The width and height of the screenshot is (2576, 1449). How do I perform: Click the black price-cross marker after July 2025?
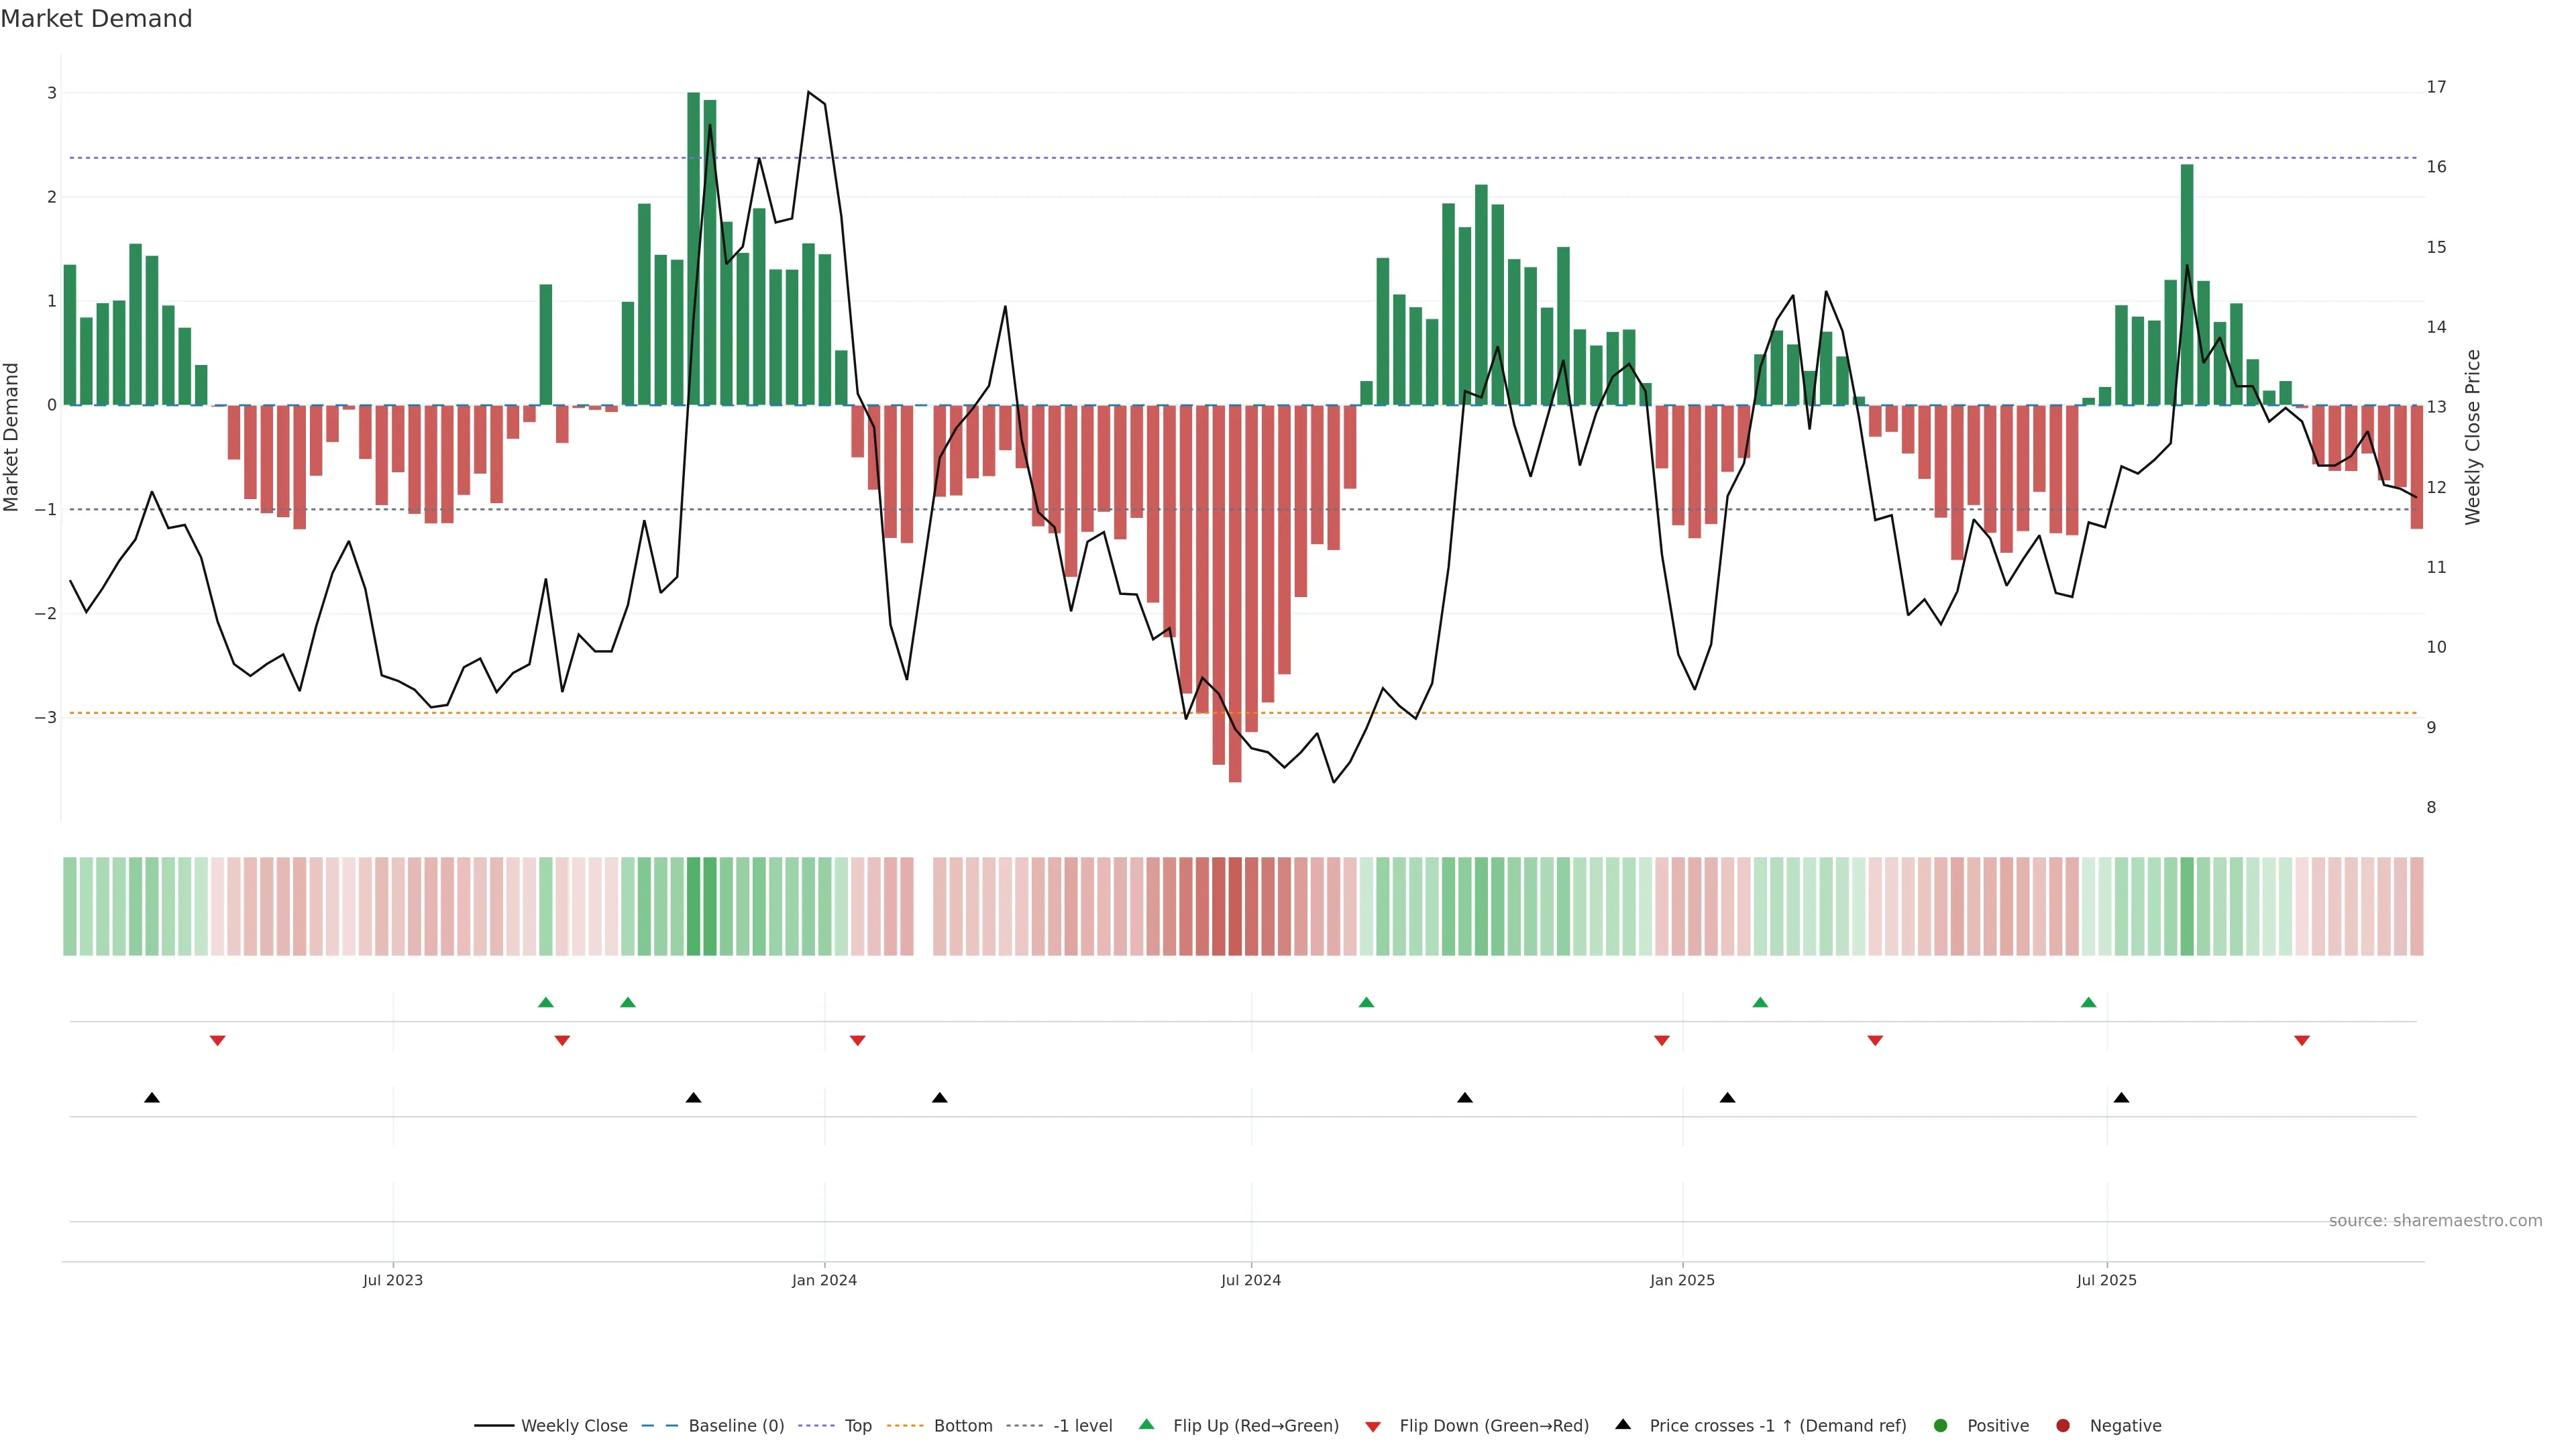pyautogui.click(x=2121, y=1098)
